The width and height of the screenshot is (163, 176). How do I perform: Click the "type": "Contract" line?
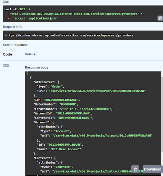pos(57,167)
